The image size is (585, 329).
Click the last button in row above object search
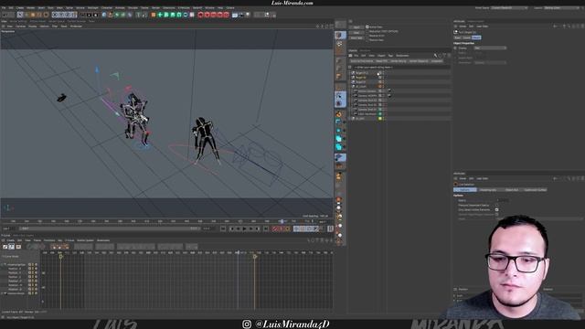(437, 61)
